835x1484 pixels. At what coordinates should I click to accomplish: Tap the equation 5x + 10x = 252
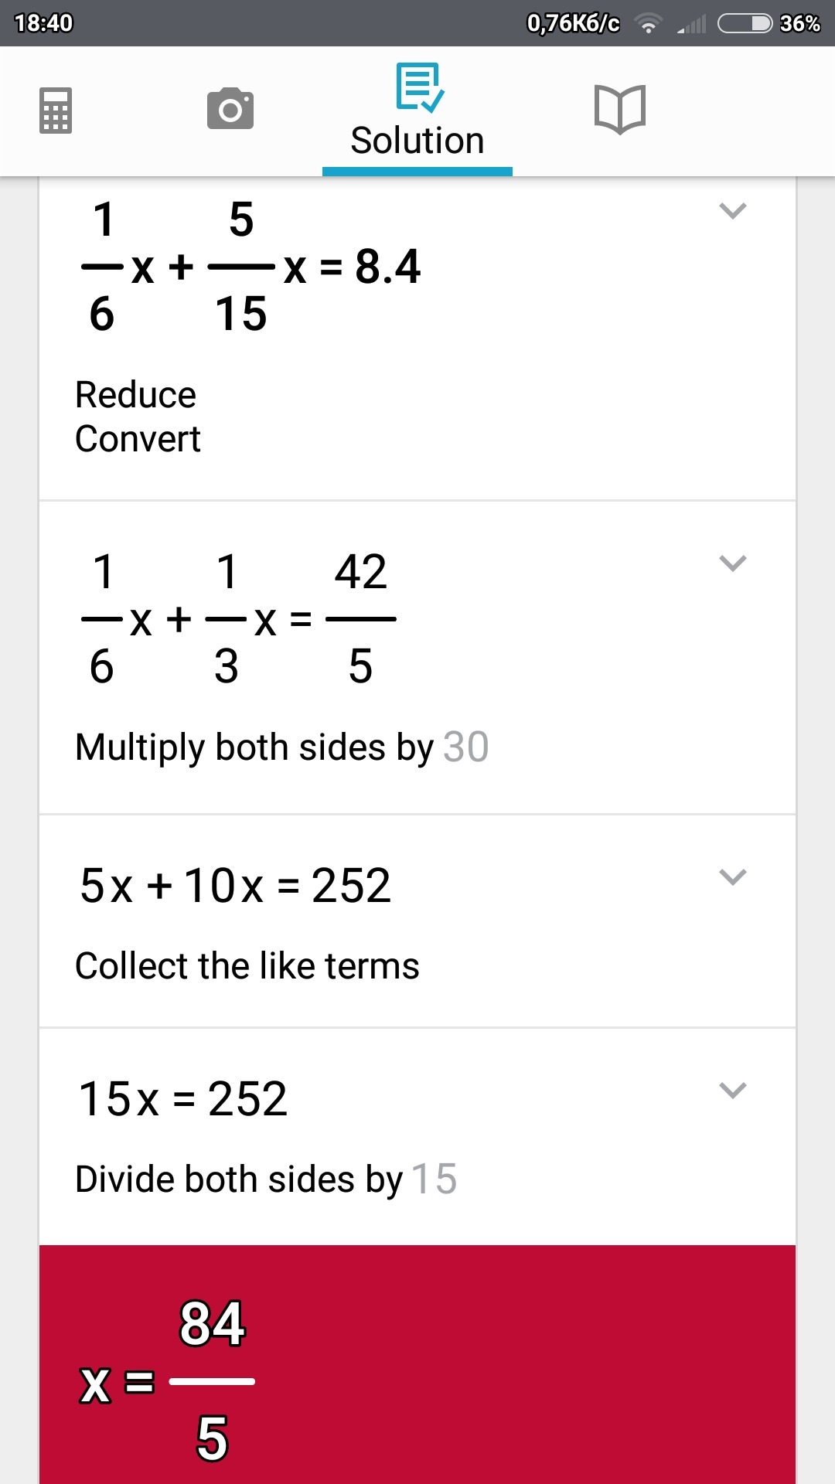click(235, 885)
